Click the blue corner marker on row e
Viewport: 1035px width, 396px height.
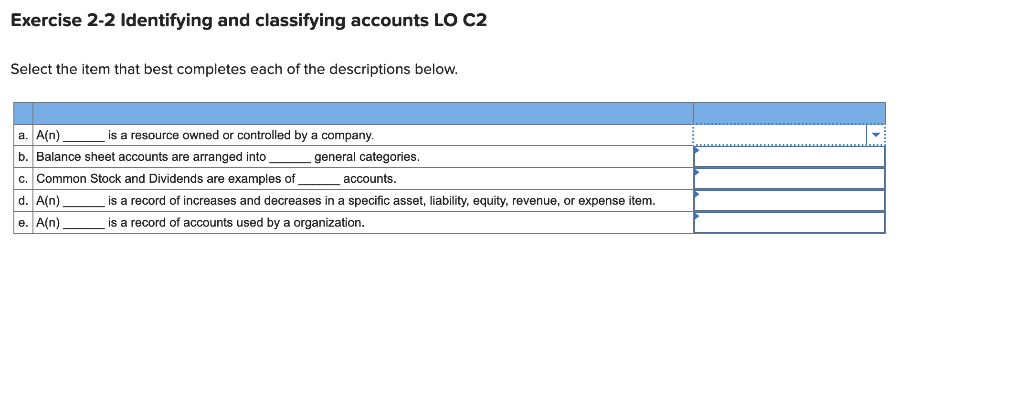[698, 216]
